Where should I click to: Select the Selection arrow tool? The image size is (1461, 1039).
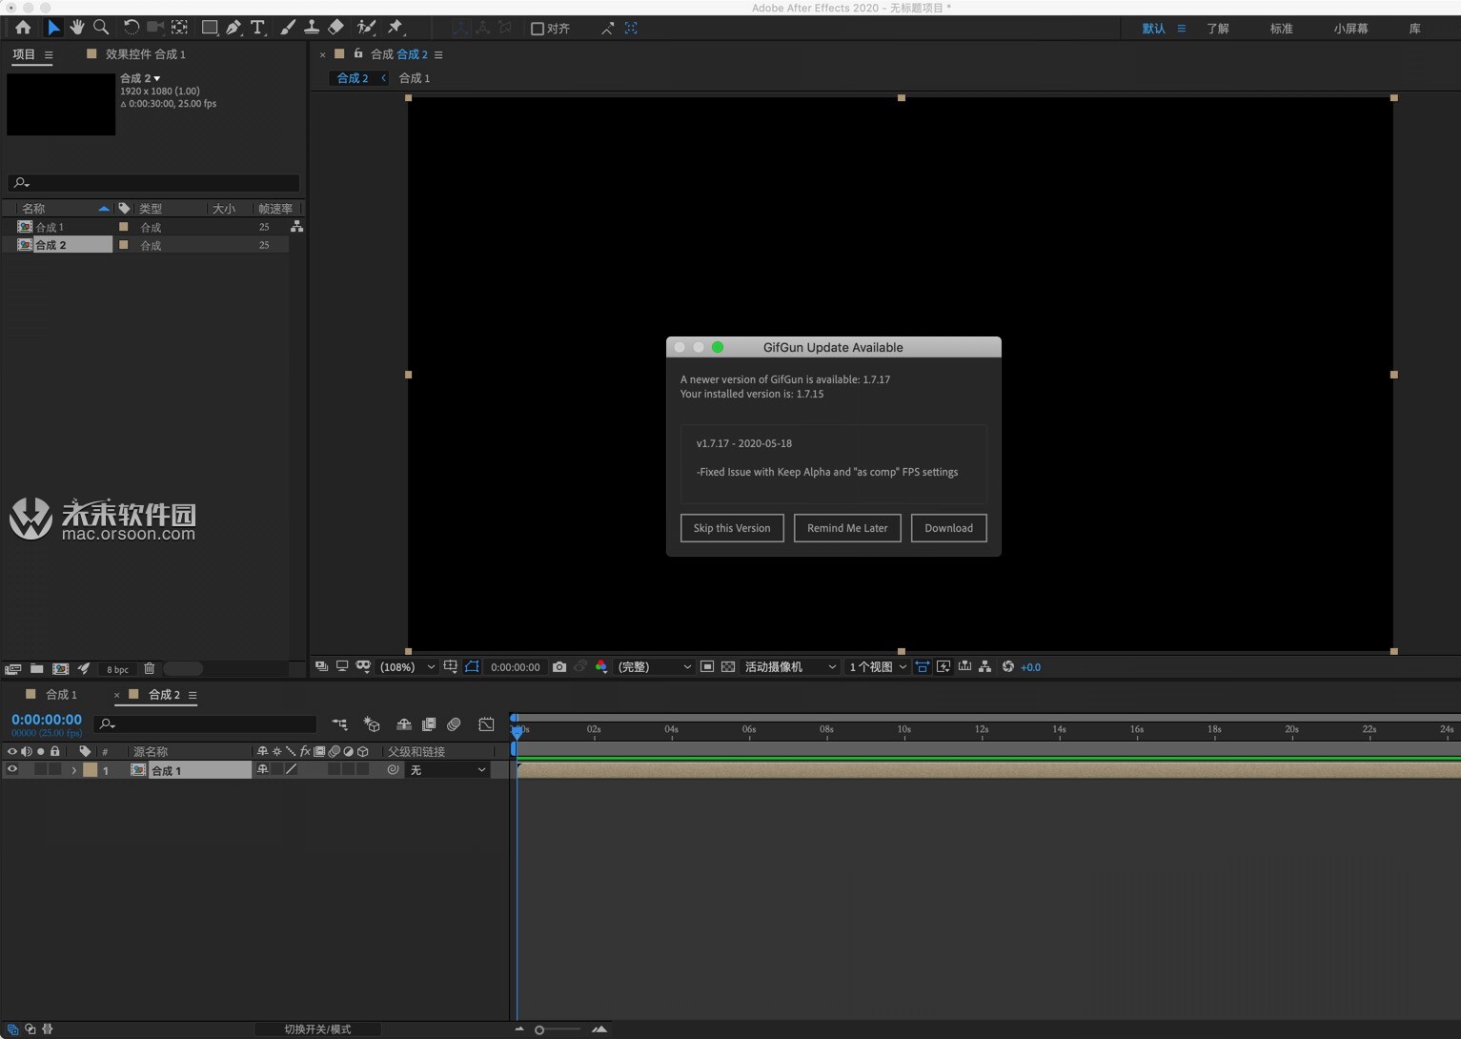(53, 28)
